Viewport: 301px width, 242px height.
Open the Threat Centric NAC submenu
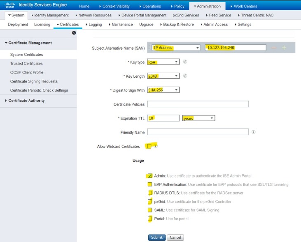[x=256, y=15]
